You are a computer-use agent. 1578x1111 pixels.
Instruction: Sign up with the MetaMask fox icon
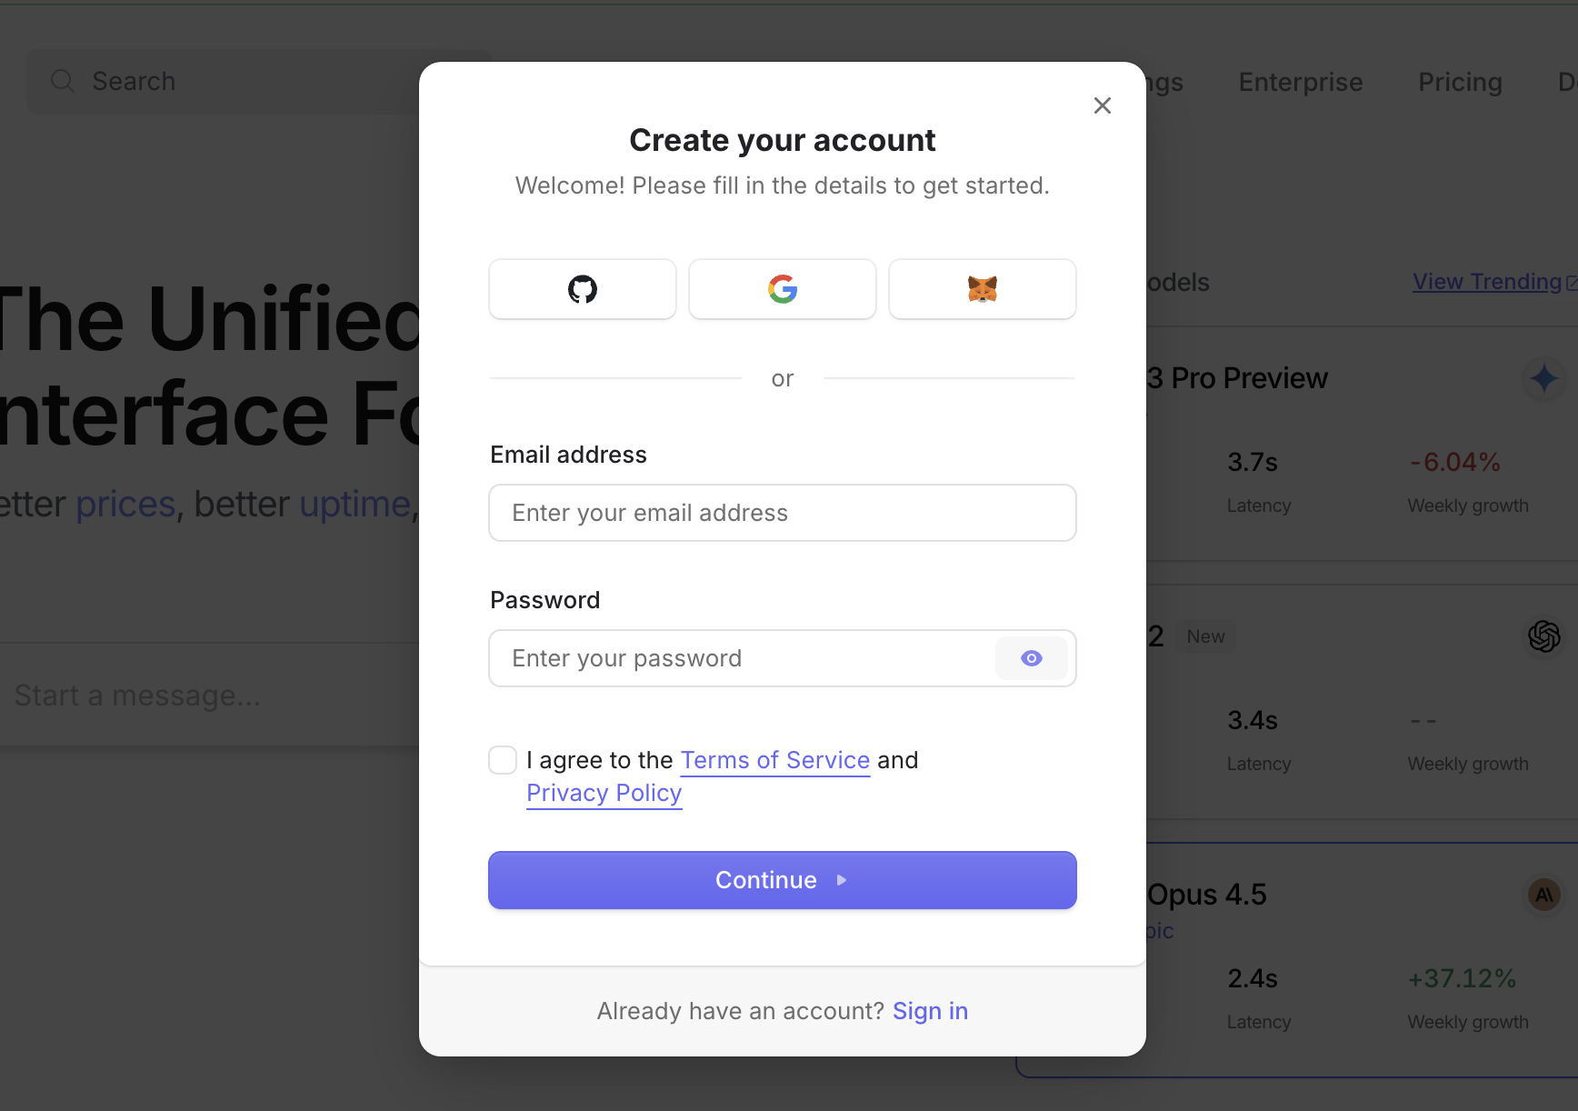click(982, 289)
